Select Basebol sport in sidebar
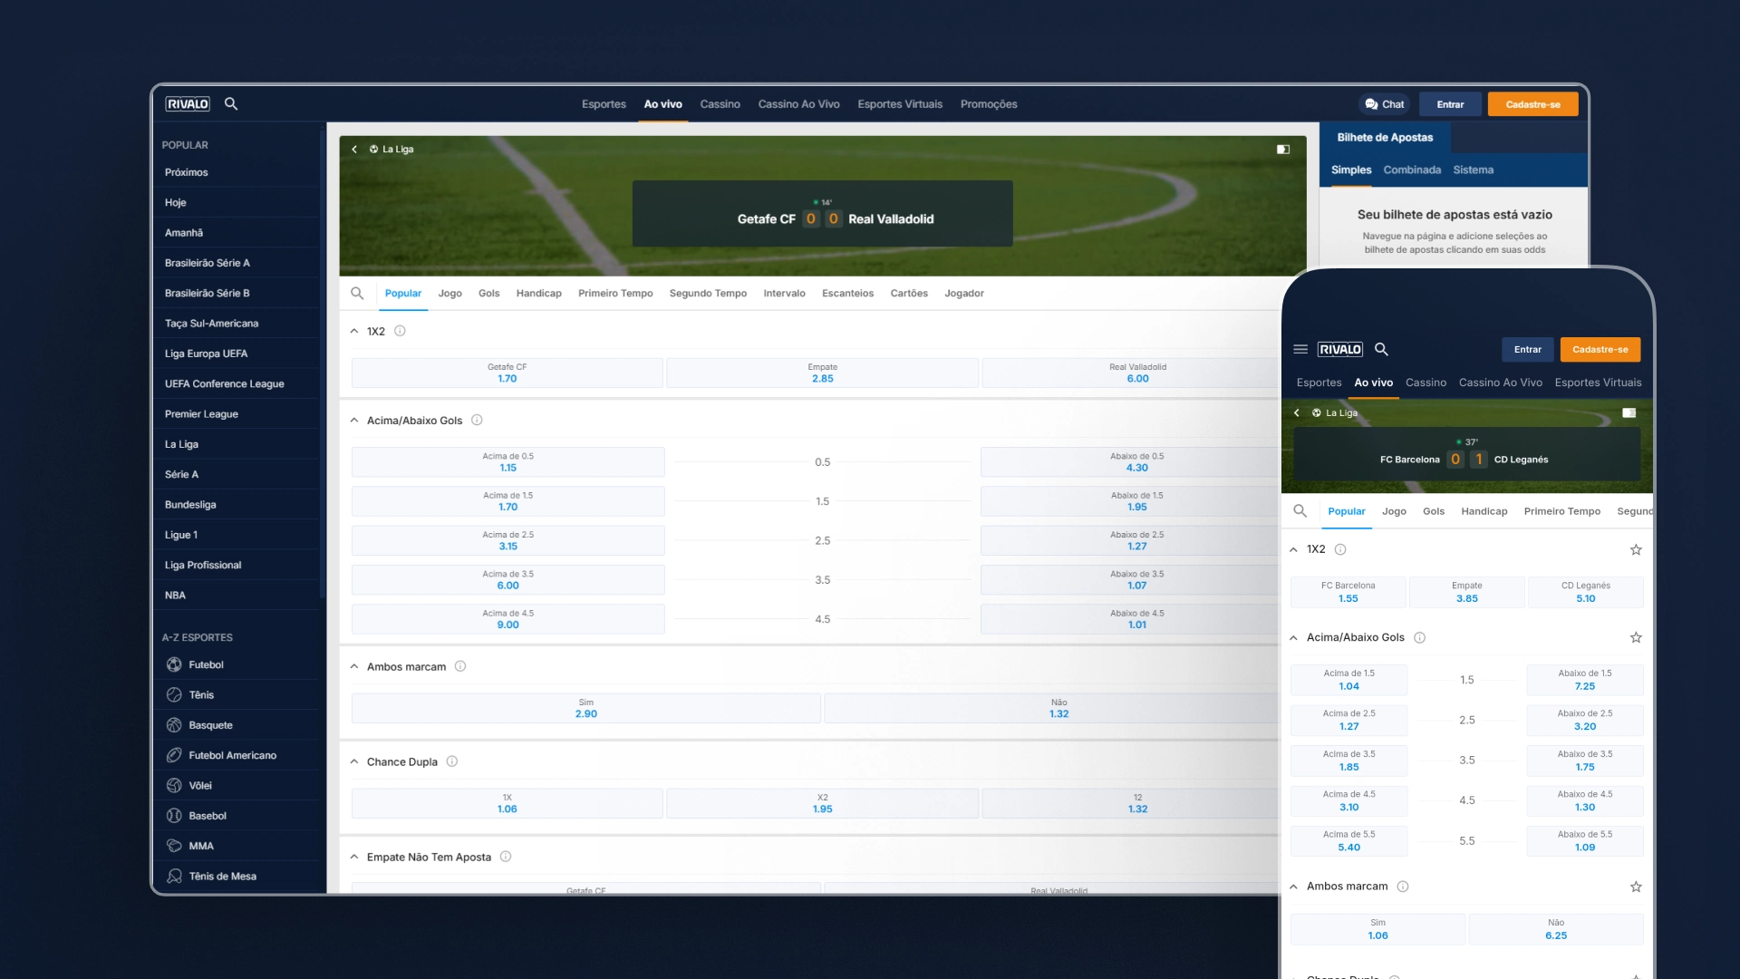This screenshot has width=1740, height=979. click(x=236, y=816)
